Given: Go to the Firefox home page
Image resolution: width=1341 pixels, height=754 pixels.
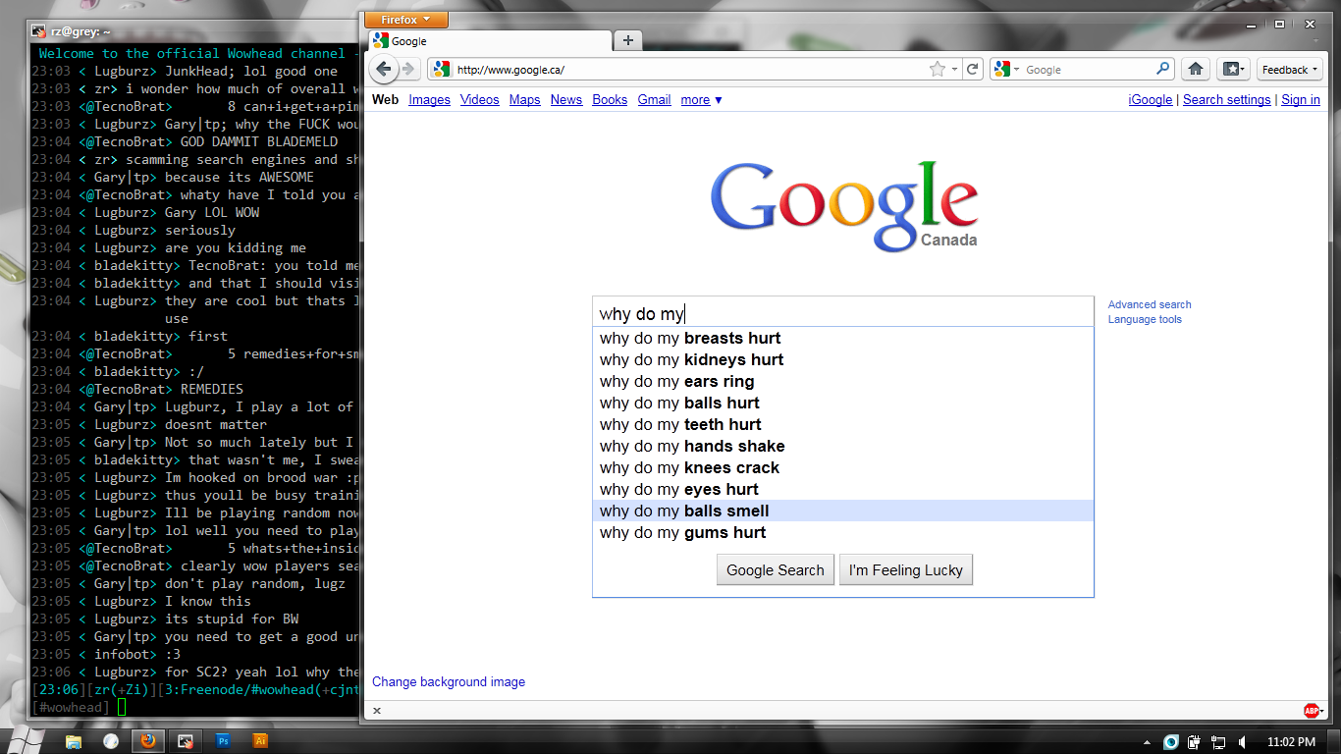Looking at the screenshot, I should (x=1195, y=70).
